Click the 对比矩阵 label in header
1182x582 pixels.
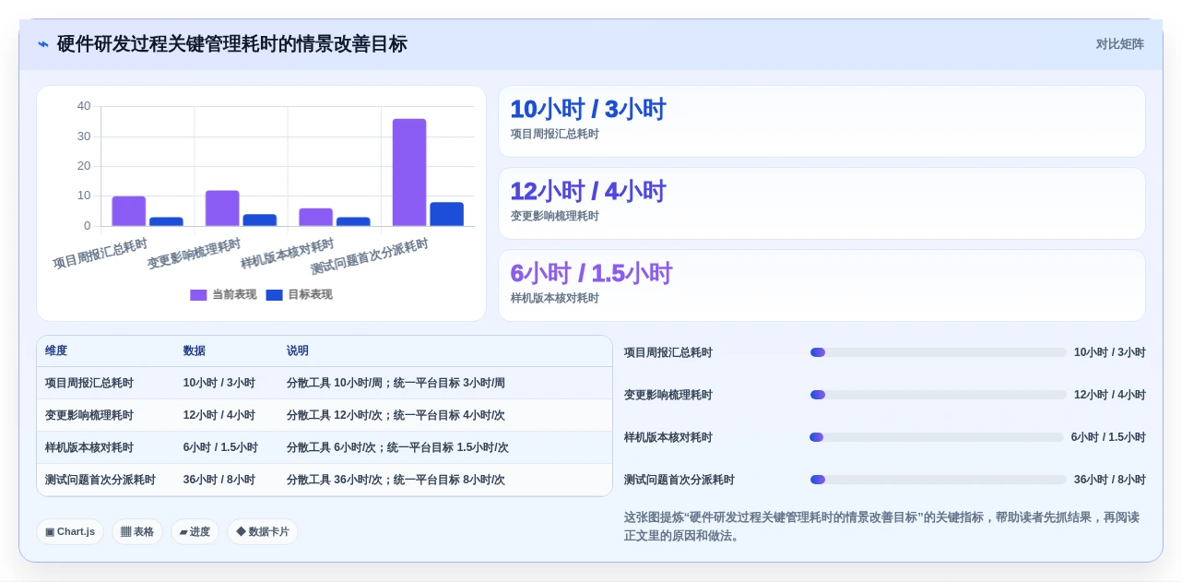pyautogui.click(x=1119, y=44)
